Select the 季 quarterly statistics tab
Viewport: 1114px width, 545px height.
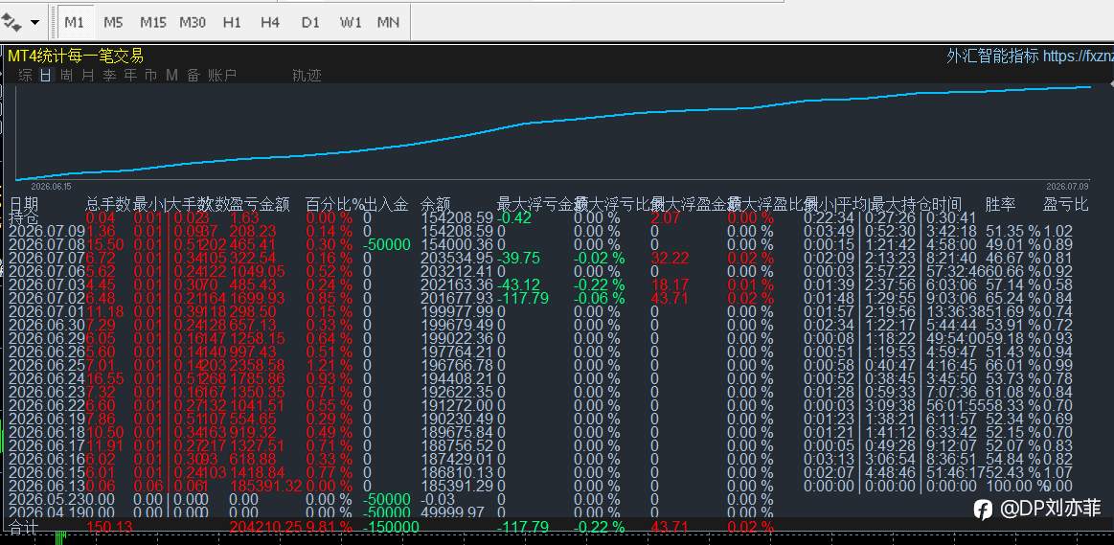(108, 76)
